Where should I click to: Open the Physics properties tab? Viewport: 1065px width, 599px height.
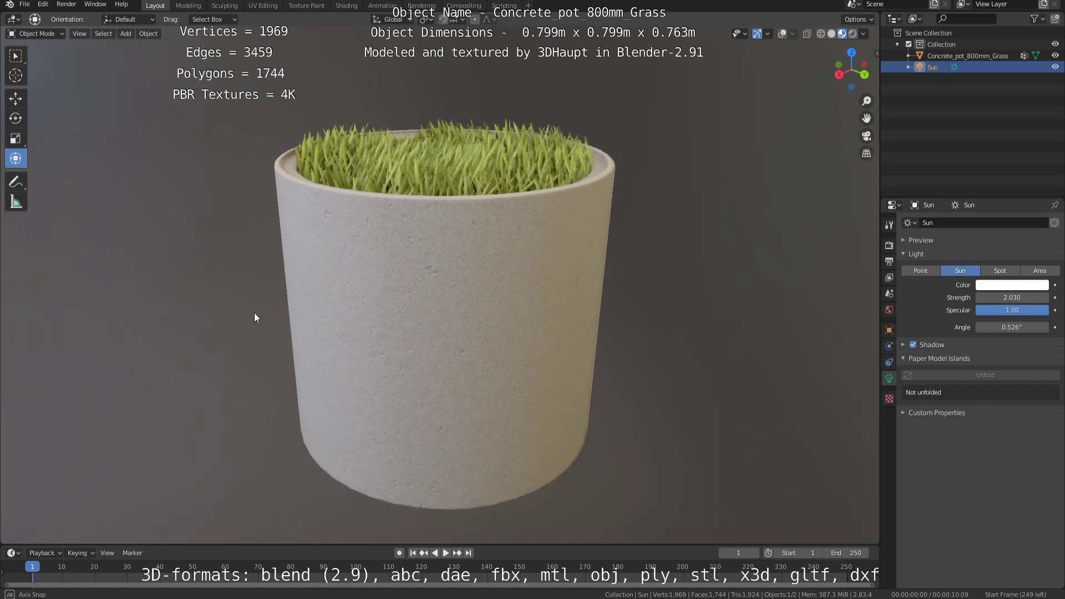889,346
